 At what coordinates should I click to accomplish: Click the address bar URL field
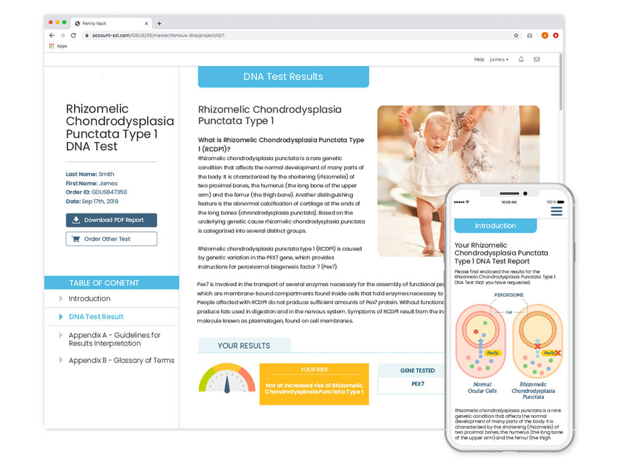(x=300, y=35)
